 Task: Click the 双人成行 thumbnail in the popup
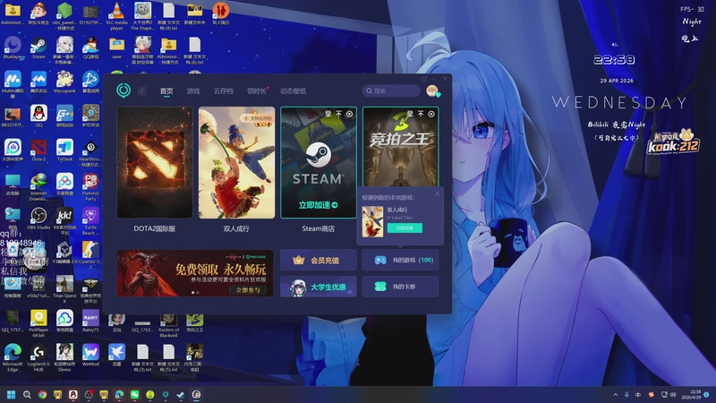(372, 221)
